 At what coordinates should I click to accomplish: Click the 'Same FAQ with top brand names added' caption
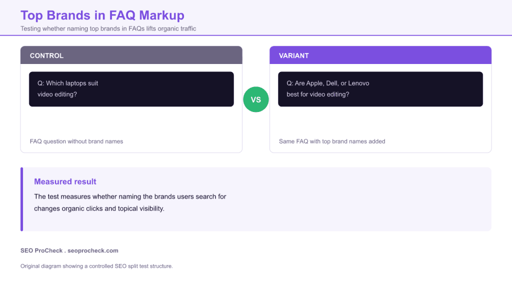(x=332, y=141)
